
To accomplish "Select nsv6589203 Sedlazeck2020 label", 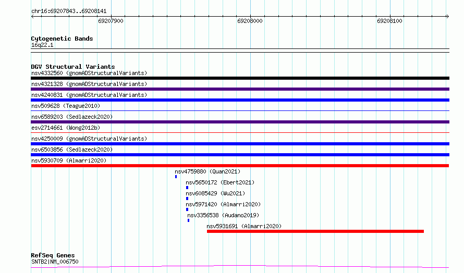I will (72, 117).
